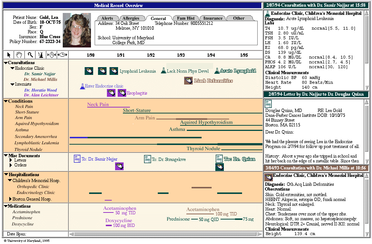Select the arrow pointer tool
372x244 pixels.
[9, 55]
